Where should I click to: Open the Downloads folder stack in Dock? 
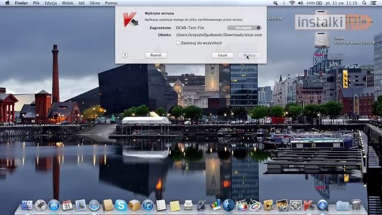click(343, 205)
